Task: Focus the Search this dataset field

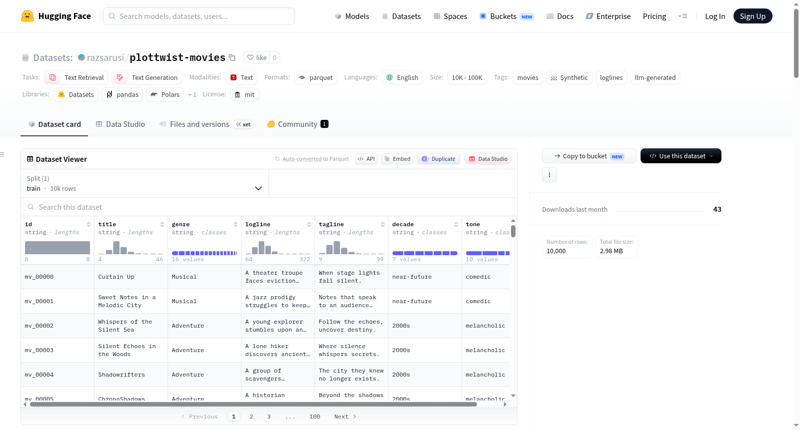Action: point(269,207)
